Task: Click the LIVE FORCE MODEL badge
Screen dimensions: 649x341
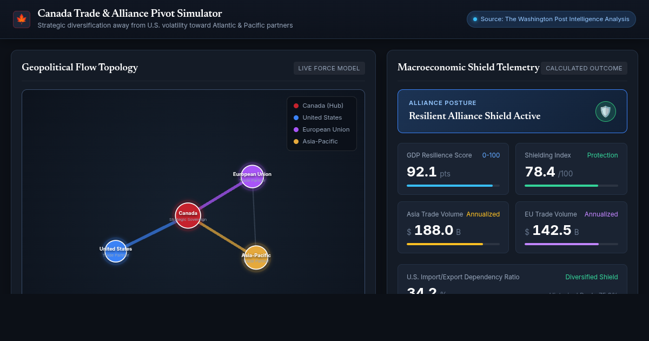Action: [x=329, y=68]
